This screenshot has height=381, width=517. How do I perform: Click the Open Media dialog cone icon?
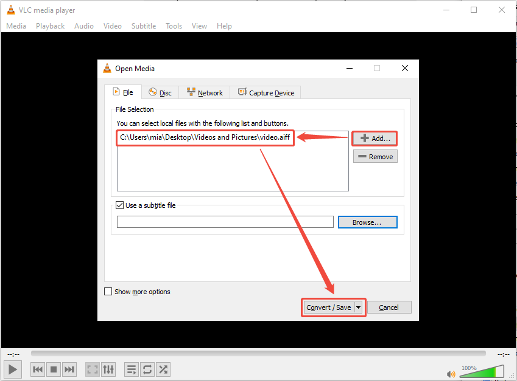(x=107, y=68)
